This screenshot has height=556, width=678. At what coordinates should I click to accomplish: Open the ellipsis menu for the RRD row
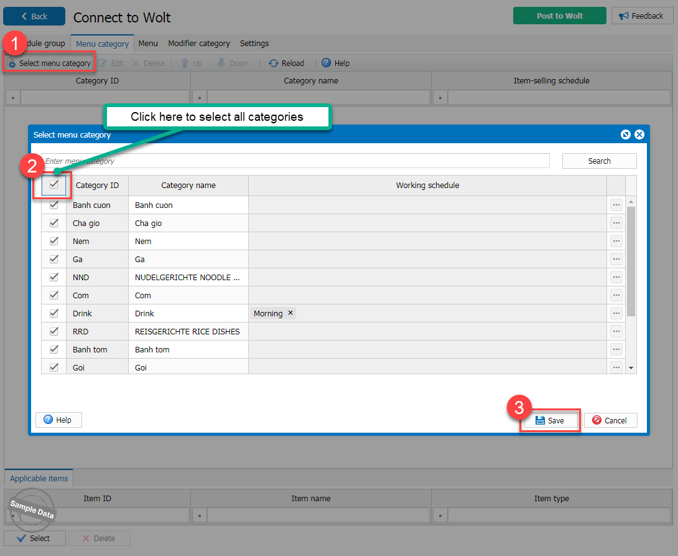click(616, 331)
